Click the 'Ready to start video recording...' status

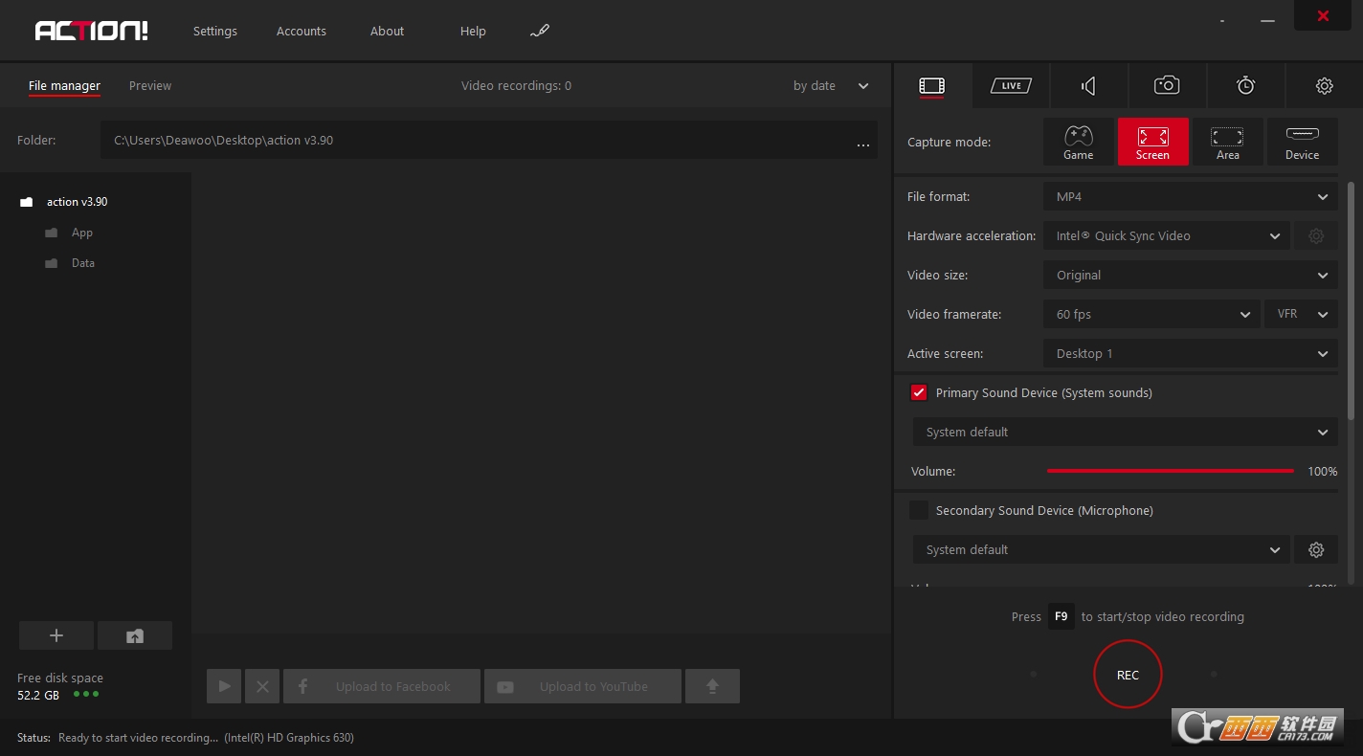138,738
